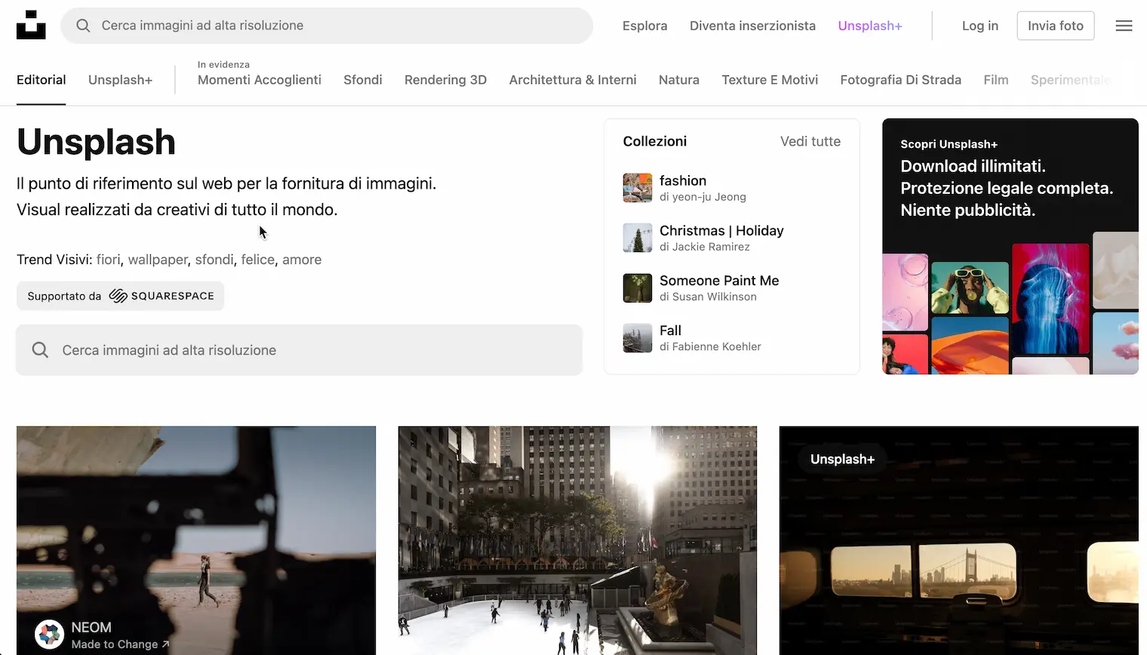Viewport: 1147px width, 655px height.
Task: Click the Unsplash+ badge on photo
Action: point(842,460)
